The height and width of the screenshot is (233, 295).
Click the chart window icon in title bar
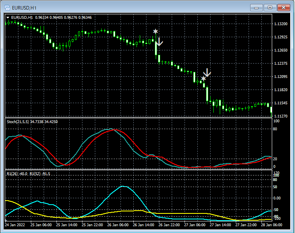(7, 7)
